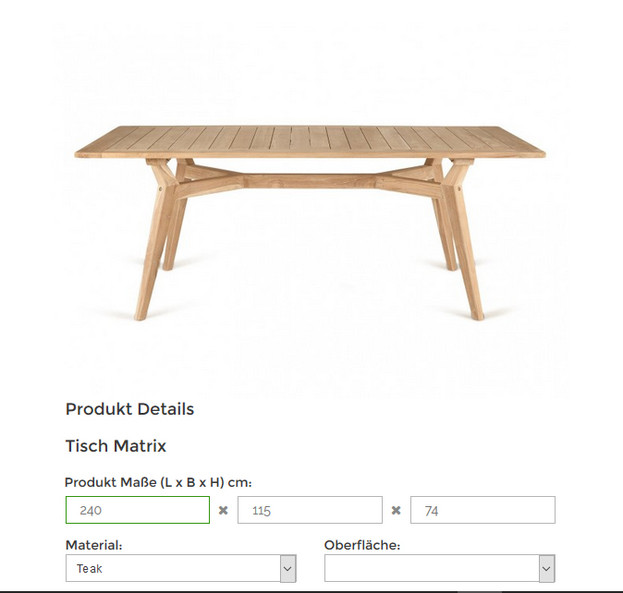Screen dimensions: 623x593
Task: Click the slatted teak tabletop in the image
Action: tap(310, 141)
